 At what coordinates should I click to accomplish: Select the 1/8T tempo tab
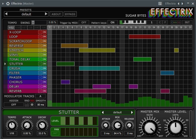pos(24,27)
